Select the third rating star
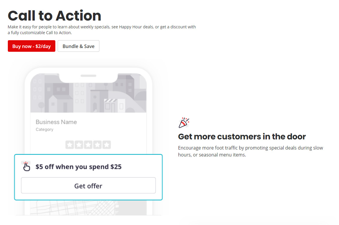The height and width of the screenshot is (225, 339). 88,145
